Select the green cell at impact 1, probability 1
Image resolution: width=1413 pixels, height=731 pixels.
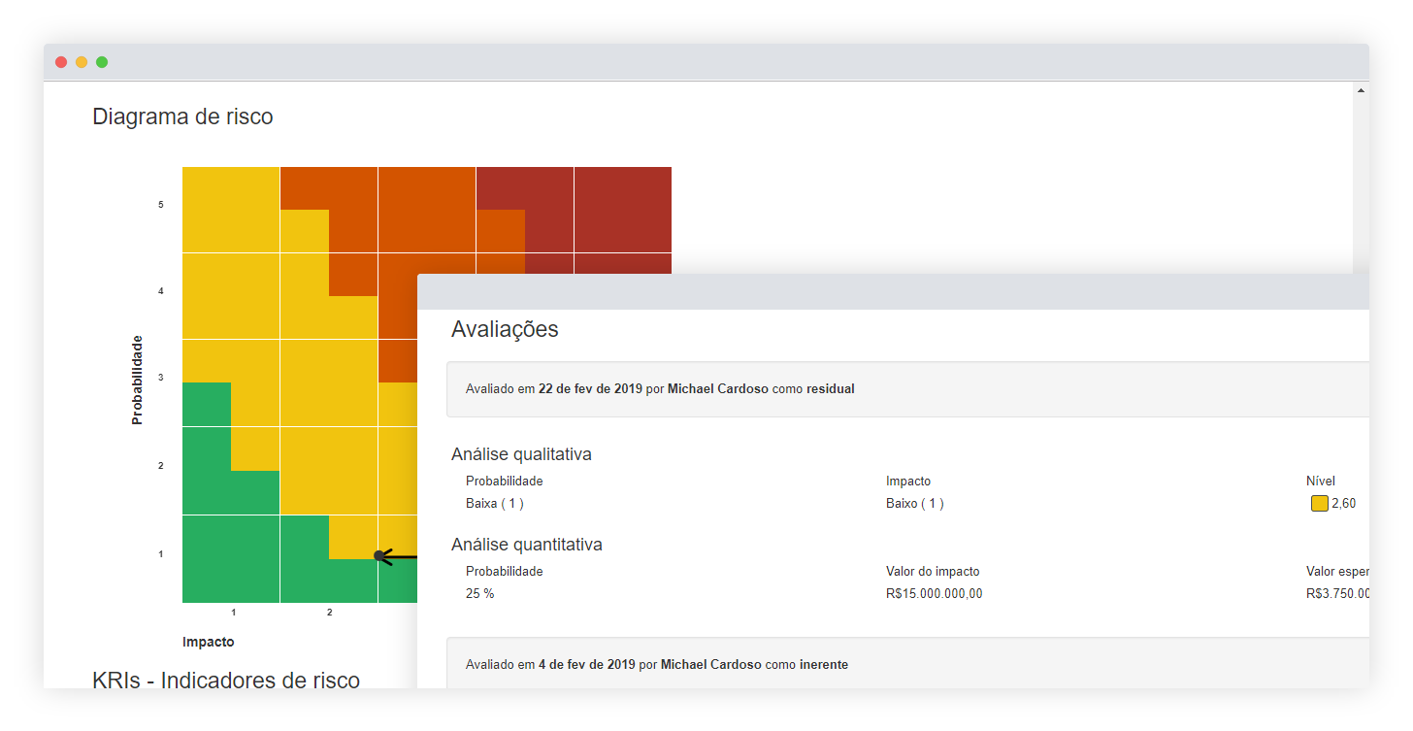(x=231, y=558)
